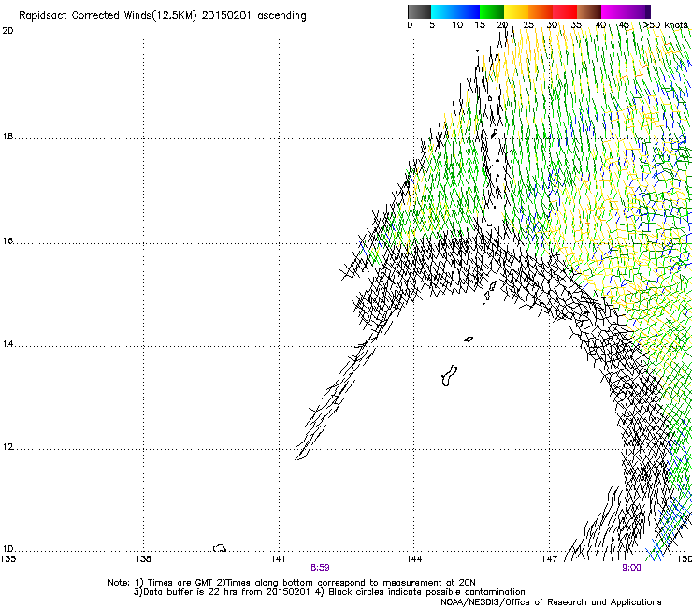Select the red 30-35 knots legend swatch
The height and width of the screenshot is (608, 692).
click(x=565, y=11)
